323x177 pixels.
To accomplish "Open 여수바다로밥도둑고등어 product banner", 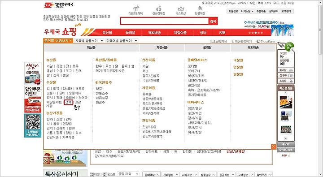I will pyautogui.click(x=269, y=28).
